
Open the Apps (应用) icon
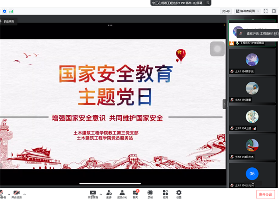point(165,192)
